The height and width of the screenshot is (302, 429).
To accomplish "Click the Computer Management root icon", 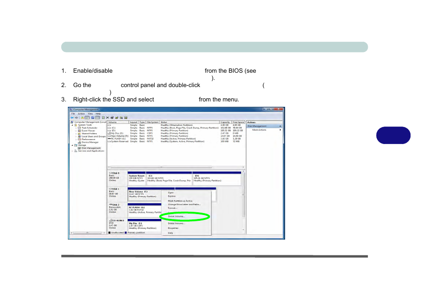I will 72,122.
